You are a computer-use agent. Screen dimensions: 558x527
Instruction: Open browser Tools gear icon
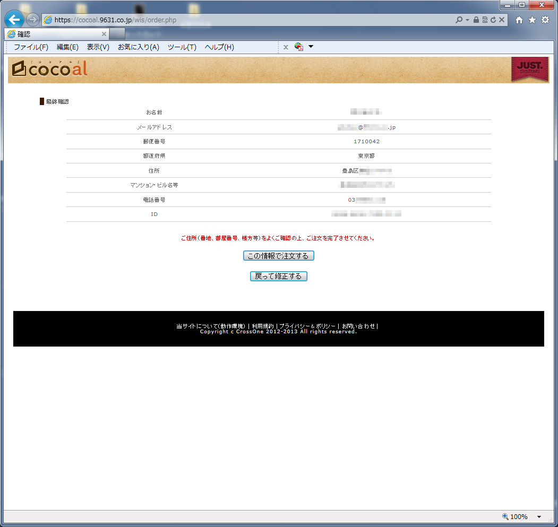point(545,20)
